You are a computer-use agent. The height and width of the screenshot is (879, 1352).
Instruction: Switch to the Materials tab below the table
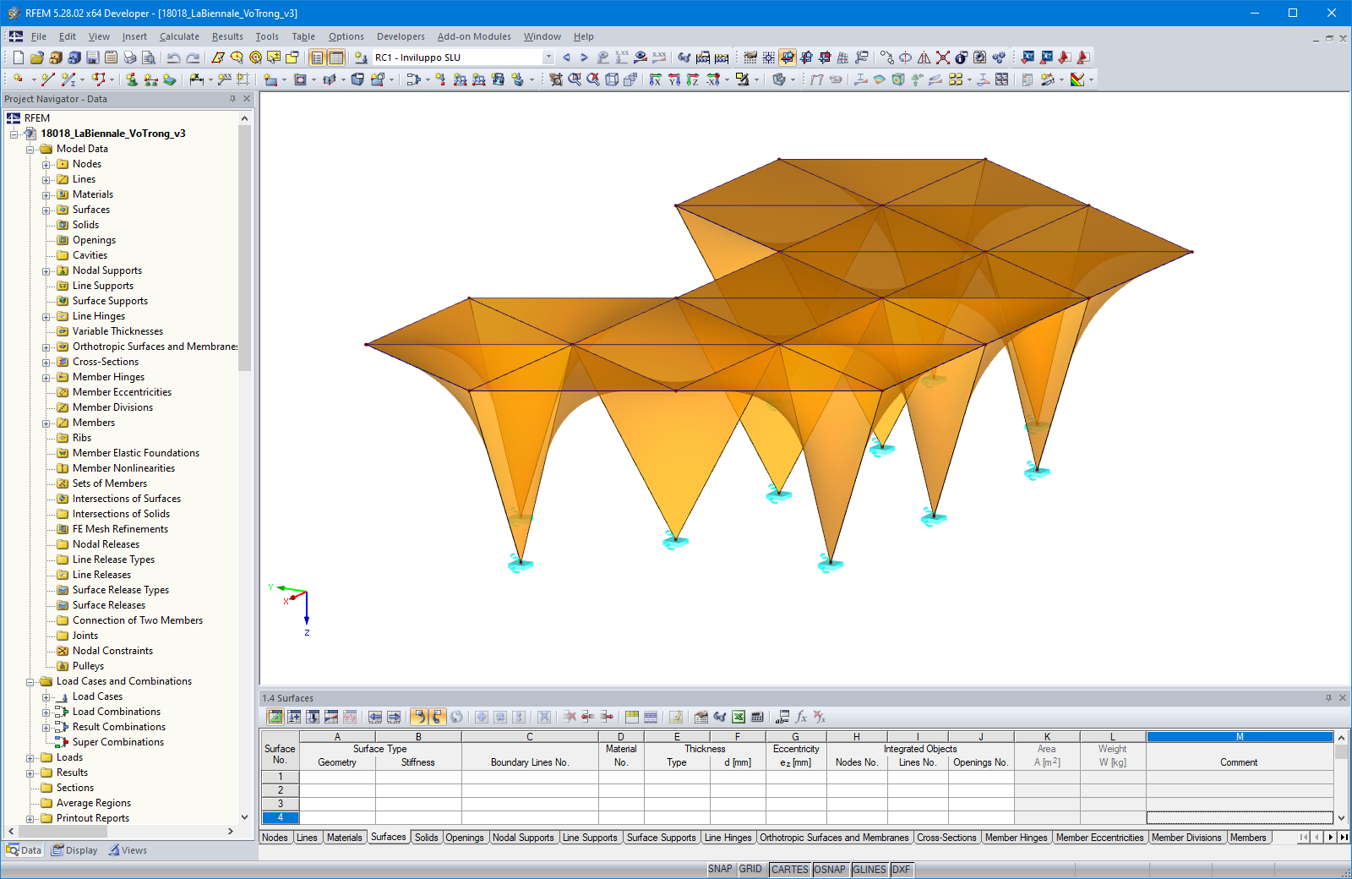point(345,837)
